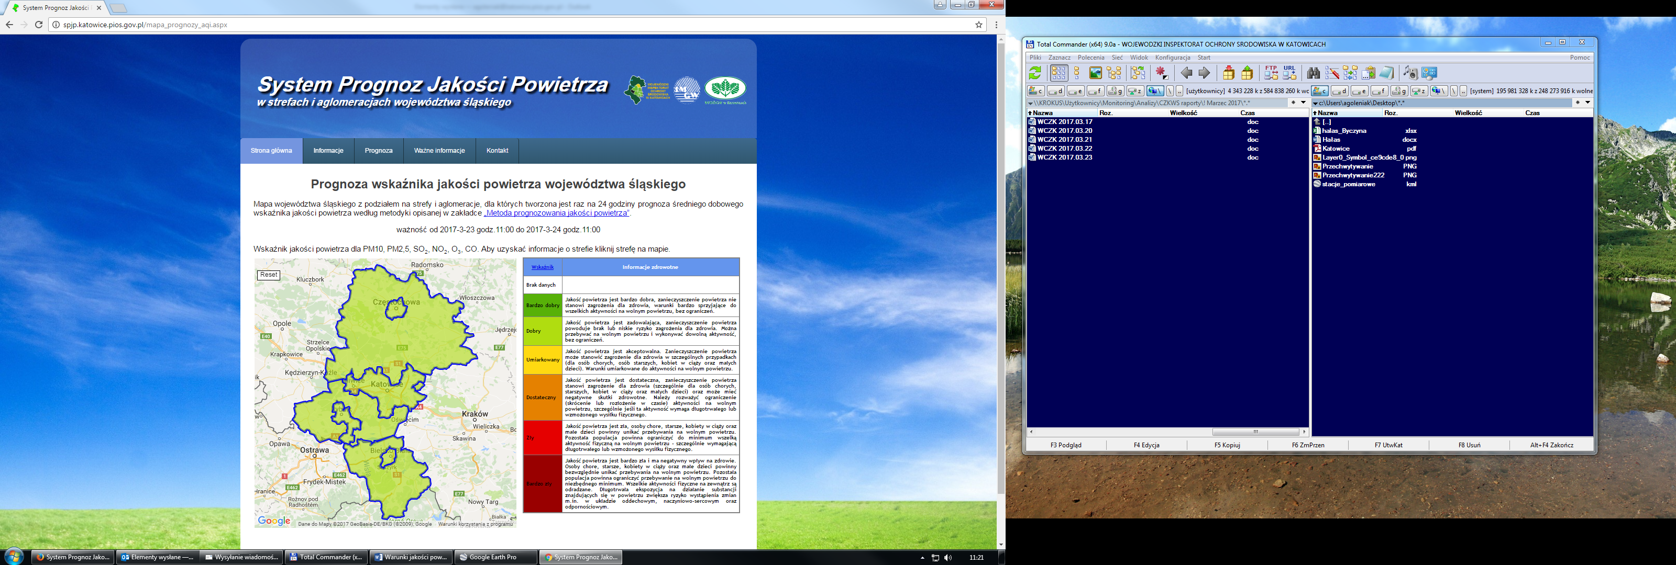Screen dimensions: 1676x565
Task: Sort right panel by Wielkość column
Action: point(1487,113)
